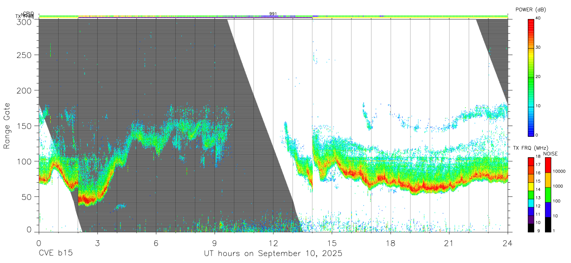The height and width of the screenshot is (263, 571).
Task: Click the TX FRQ (MHz) color scale bar
Action: point(531,194)
